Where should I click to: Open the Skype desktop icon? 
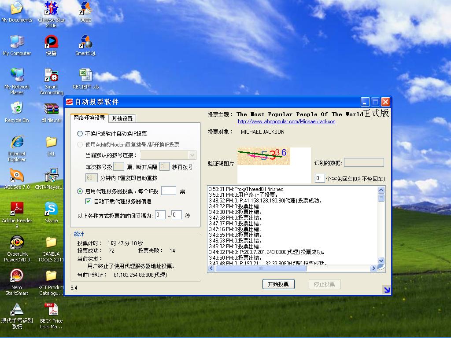(x=51, y=209)
